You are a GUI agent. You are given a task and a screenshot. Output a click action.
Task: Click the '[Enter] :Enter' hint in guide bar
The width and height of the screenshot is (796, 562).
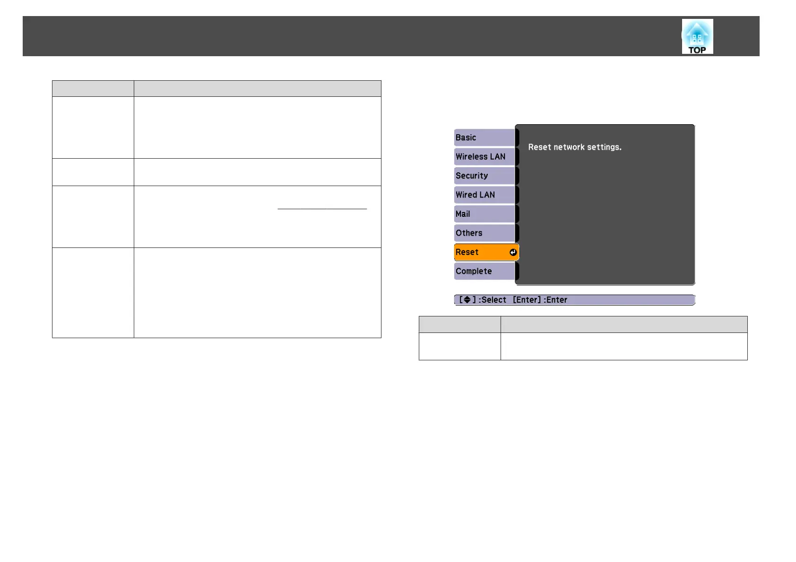pyautogui.click(x=540, y=300)
